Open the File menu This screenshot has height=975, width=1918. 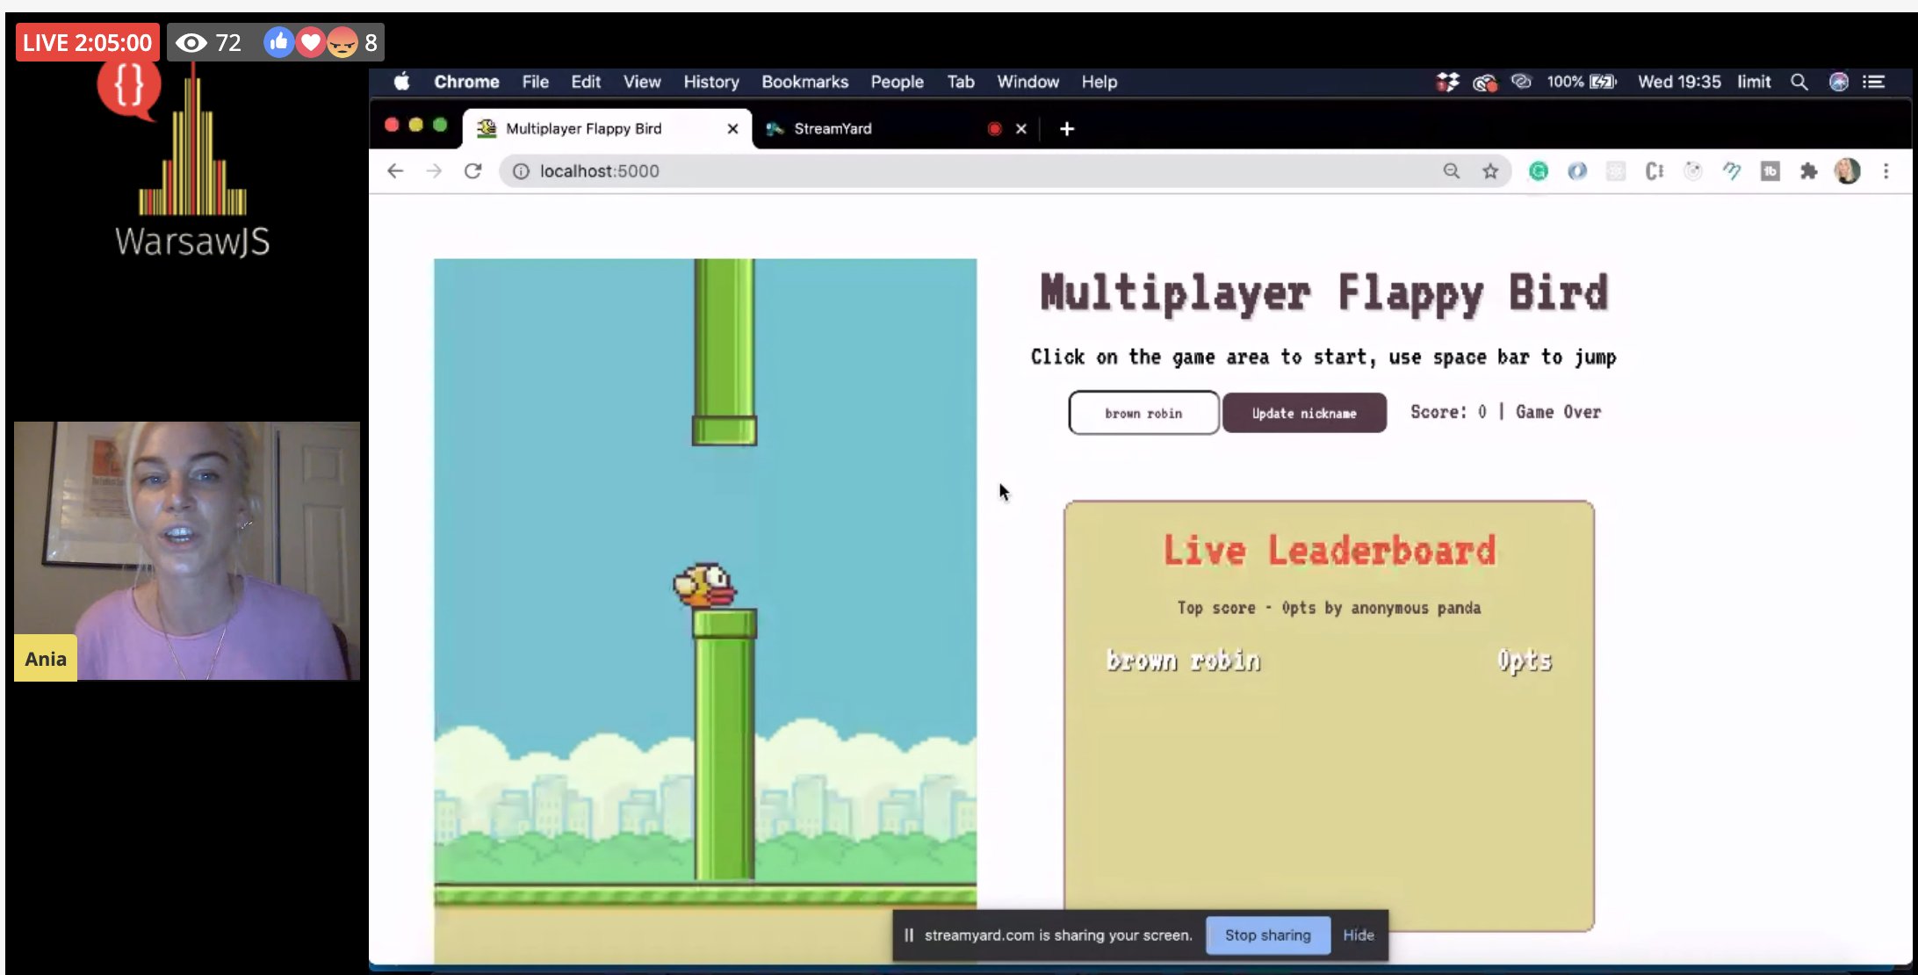tap(535, 82)
